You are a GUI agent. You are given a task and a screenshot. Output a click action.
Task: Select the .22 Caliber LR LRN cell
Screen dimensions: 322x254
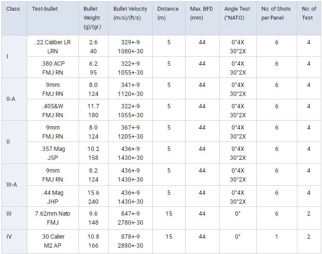click(53, 46)
